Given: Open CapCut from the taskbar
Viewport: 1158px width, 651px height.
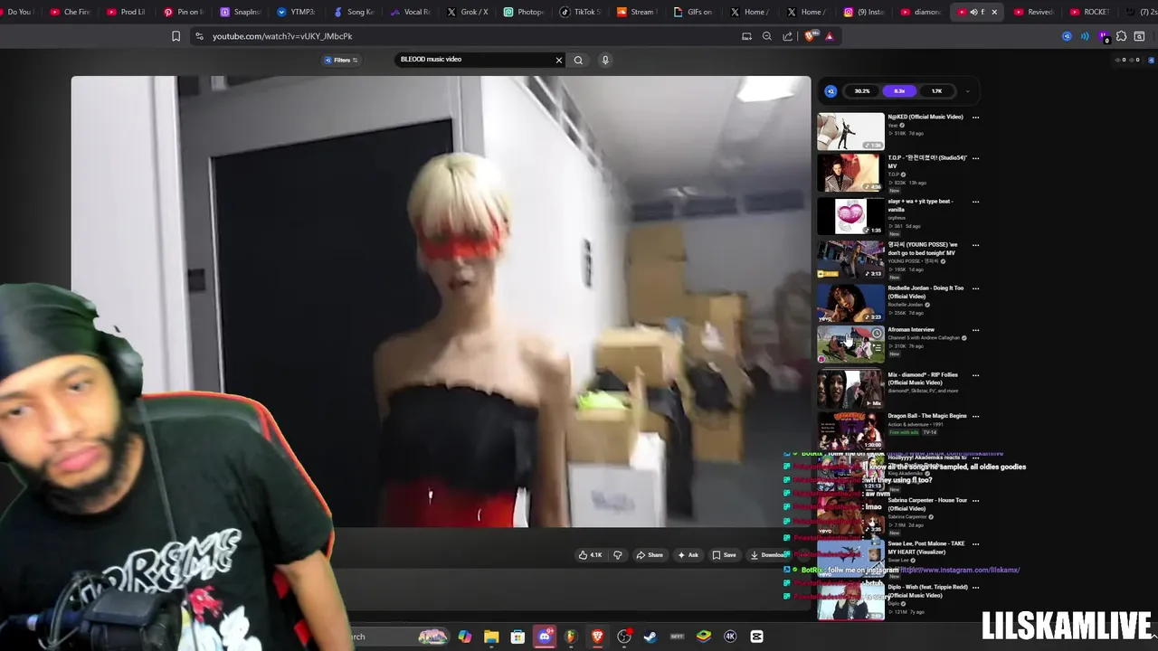Looking at the screenshot, I should 757,637.
